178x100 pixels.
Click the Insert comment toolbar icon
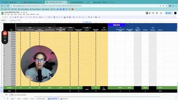89,17
